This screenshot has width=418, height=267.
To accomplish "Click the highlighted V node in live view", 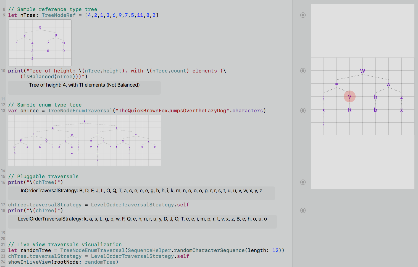I will click(349, 97).
